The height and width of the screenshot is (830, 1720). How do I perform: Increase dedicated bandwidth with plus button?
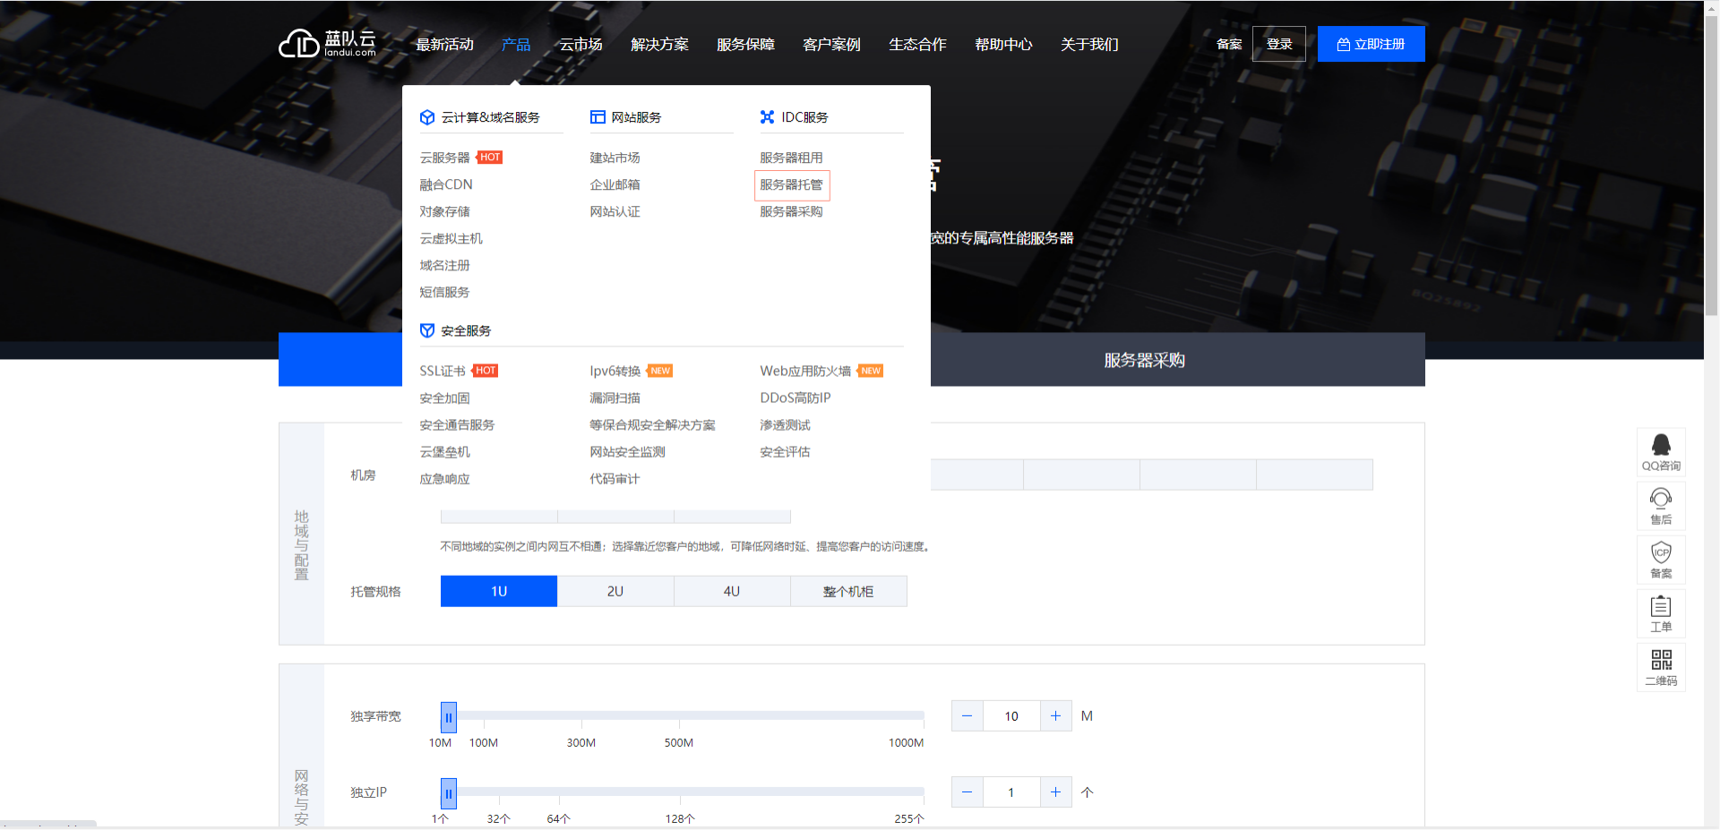pyautogui.click(x=1055, y=715)
